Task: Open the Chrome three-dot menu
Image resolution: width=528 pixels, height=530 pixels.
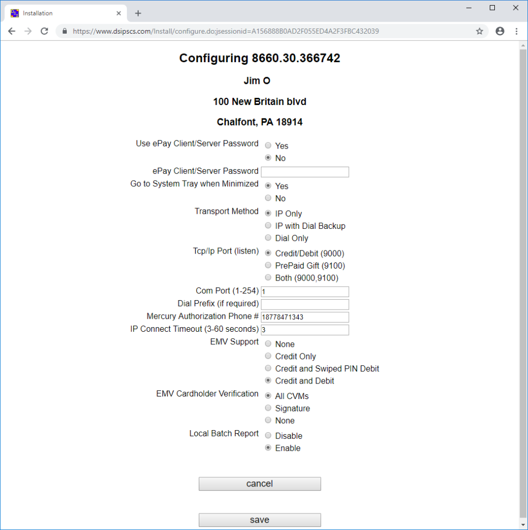Action: coord(517,32)
